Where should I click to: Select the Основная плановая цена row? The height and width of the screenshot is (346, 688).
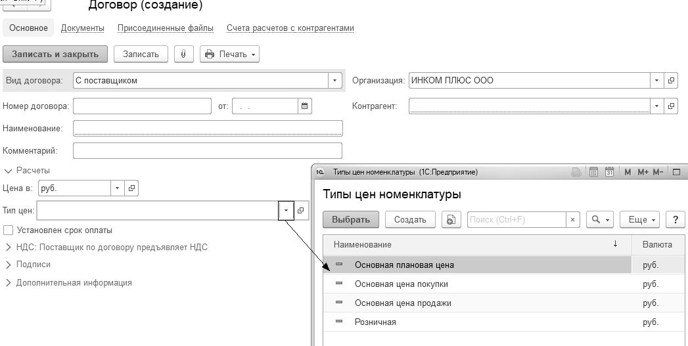[x=505, y=265]
